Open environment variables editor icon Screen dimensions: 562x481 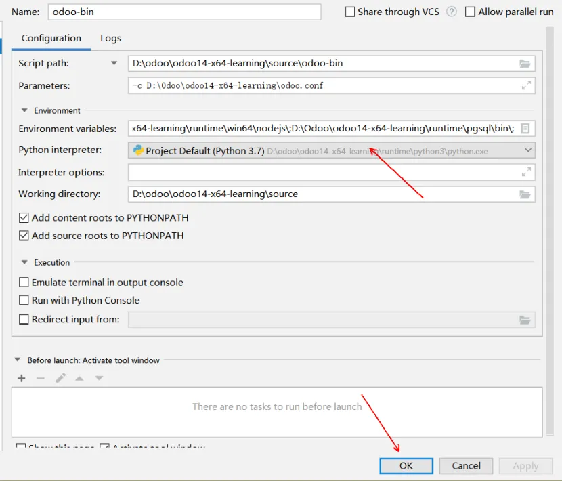(525, 129)
